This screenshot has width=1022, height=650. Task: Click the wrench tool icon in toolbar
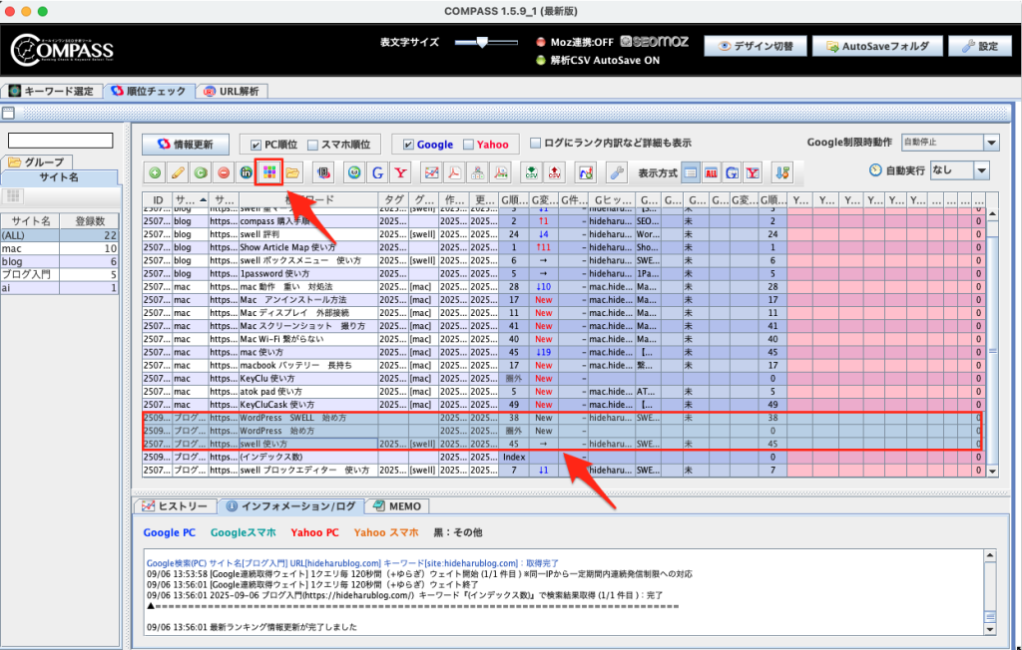click(x=617, y=172)
